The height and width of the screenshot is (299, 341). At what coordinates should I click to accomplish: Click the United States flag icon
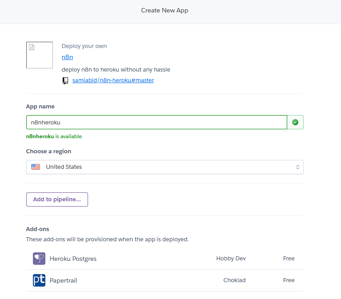click(x=36, y=167)
